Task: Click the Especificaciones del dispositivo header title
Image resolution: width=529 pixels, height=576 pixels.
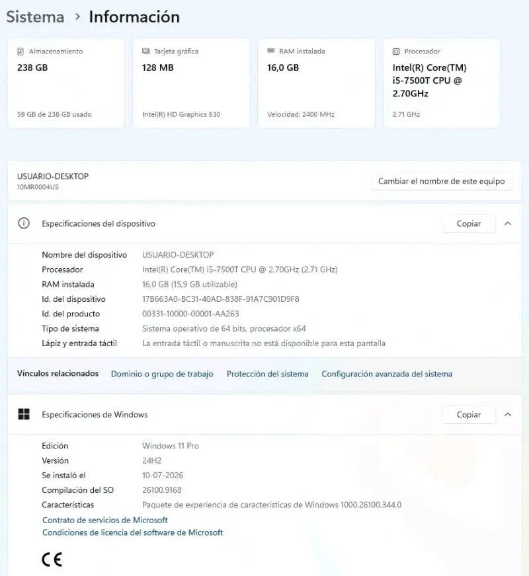Action: coord(99,223)
